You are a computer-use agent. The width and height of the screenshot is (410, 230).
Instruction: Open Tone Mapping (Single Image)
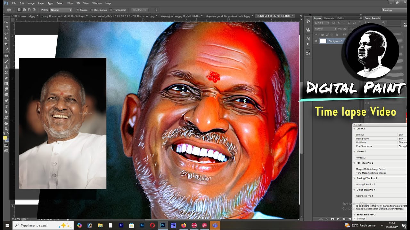[371, 173]
